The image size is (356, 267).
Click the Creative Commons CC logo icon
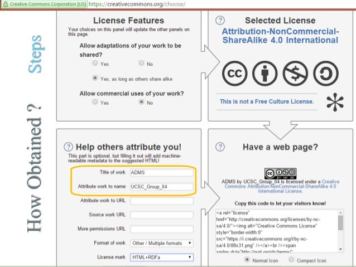tap(234, 73)
